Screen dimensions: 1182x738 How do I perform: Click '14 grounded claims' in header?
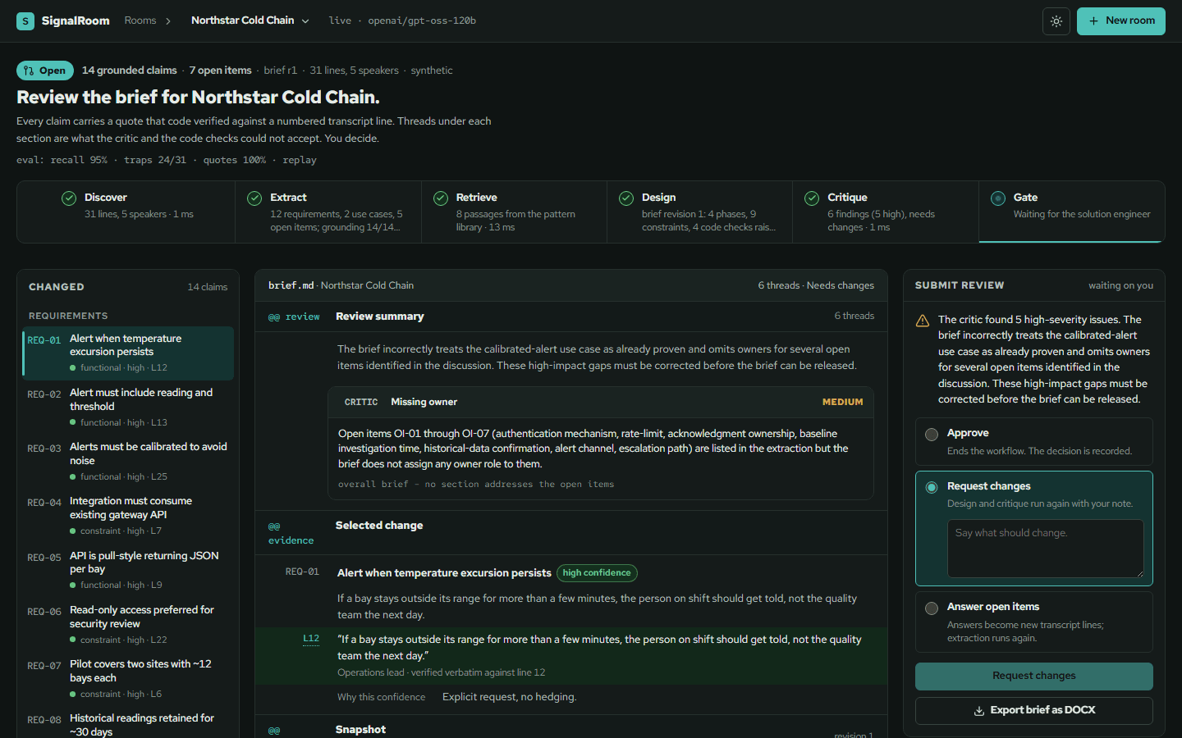coord(129,71)
